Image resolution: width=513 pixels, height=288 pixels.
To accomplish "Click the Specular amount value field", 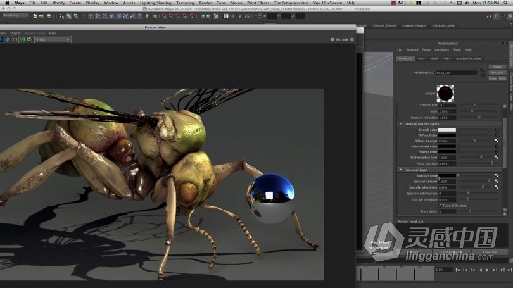I will (447, 182).
